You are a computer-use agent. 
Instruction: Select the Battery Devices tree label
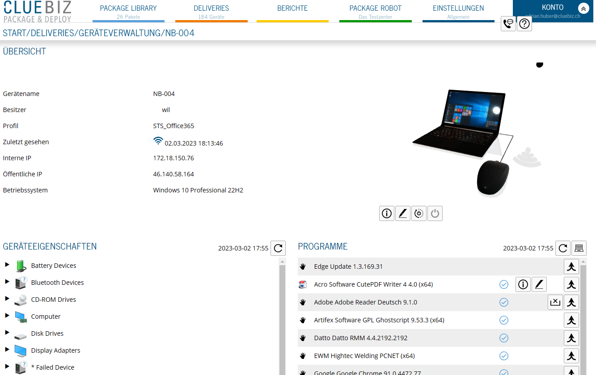click(54, 266)
